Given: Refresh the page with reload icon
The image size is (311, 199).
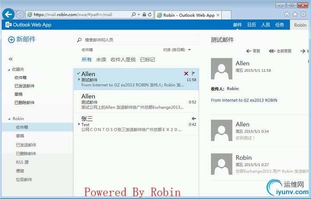Looking at the screenshot, I should point(150,15).
